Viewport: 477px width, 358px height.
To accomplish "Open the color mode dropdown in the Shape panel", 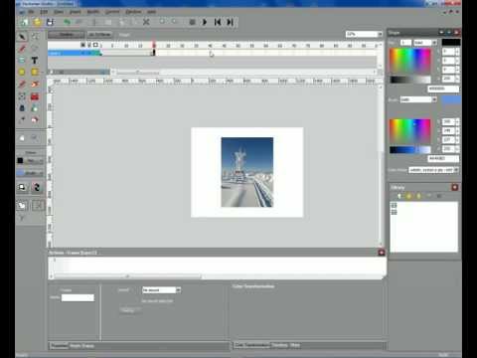I will click(x=456, y=170).
